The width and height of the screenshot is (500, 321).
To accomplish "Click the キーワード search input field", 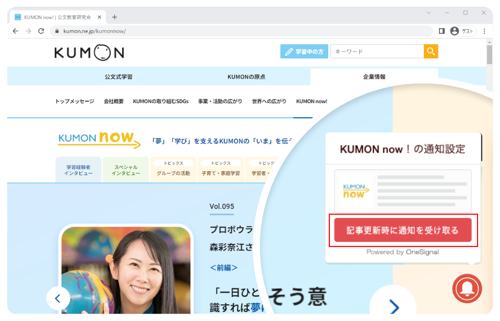I will click(377, 51).
